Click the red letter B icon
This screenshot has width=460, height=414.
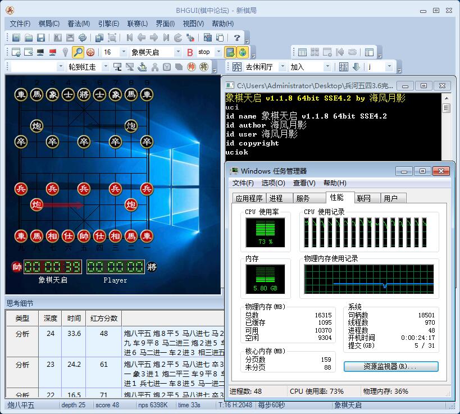coord(190,52)
